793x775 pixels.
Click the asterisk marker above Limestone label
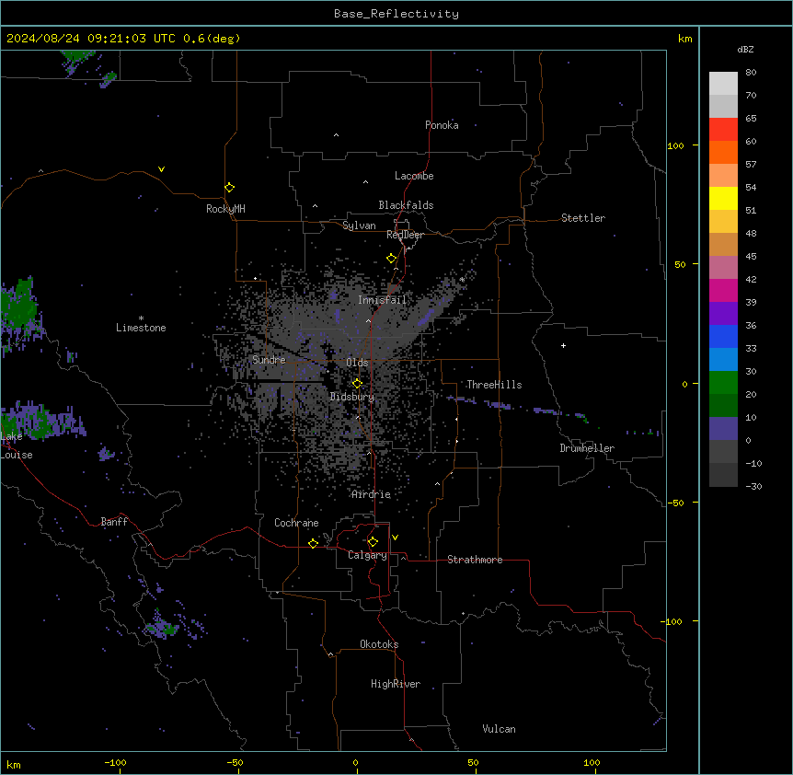point(141,318)
